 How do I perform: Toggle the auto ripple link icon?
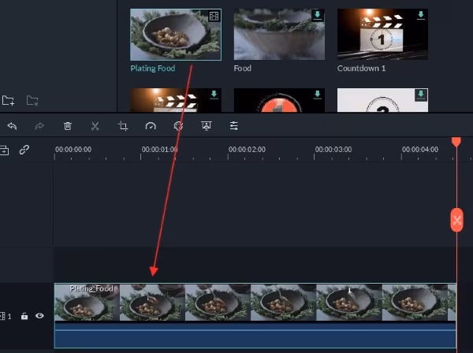(24, 150)
